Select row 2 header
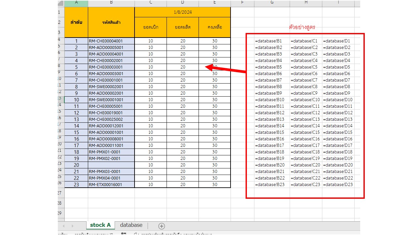This screenshot has height=235, width=418. coord(61,22)
